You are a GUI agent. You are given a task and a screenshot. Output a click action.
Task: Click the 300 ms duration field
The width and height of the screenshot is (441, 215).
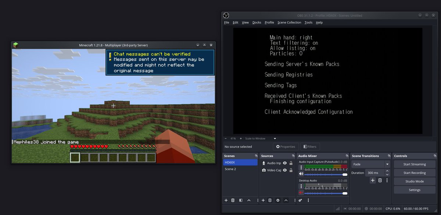375,173
